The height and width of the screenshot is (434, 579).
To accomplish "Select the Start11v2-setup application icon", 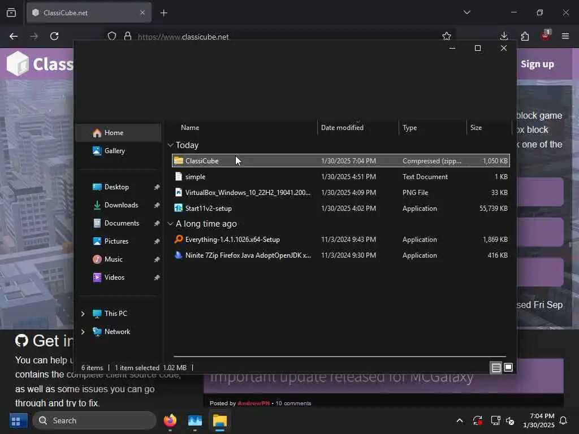I will coord(178,208).
